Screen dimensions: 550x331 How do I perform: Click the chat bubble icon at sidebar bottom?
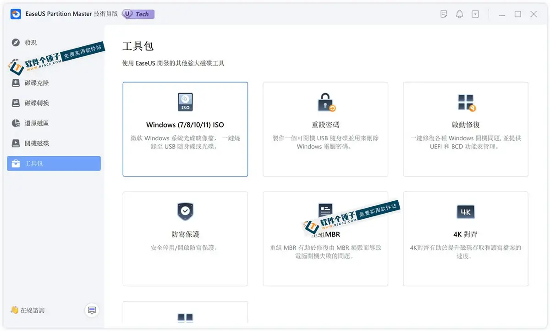coord(92,310)
